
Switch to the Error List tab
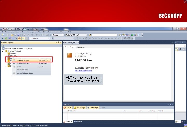coord(68,122)
